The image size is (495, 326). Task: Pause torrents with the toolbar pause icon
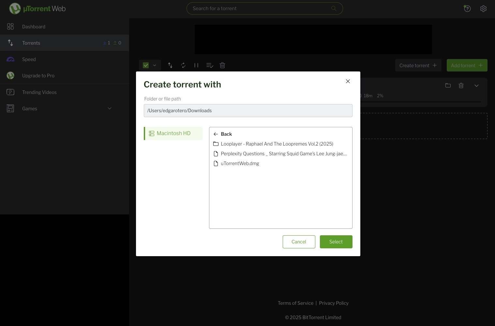(x=196, y=65)
